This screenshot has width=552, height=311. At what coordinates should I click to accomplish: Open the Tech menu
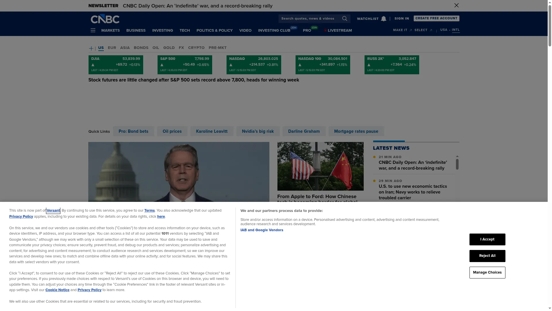coord(185,31)
